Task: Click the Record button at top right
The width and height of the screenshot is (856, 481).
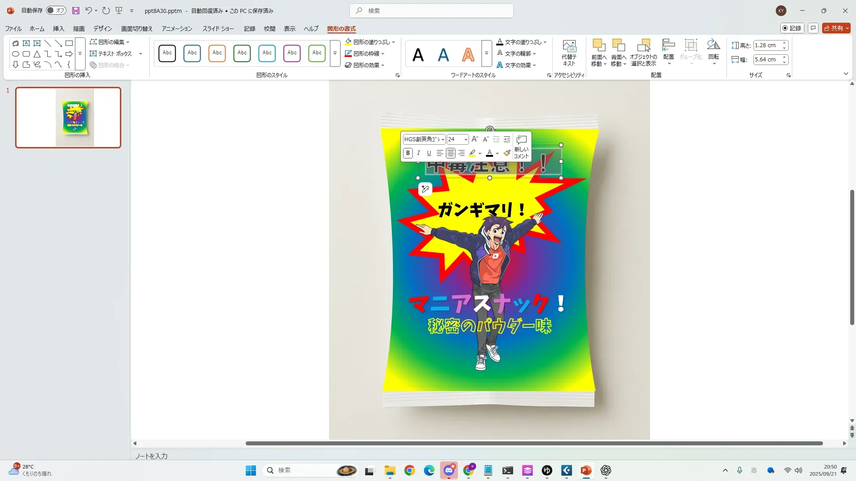Action: click(x=792, y=28)
